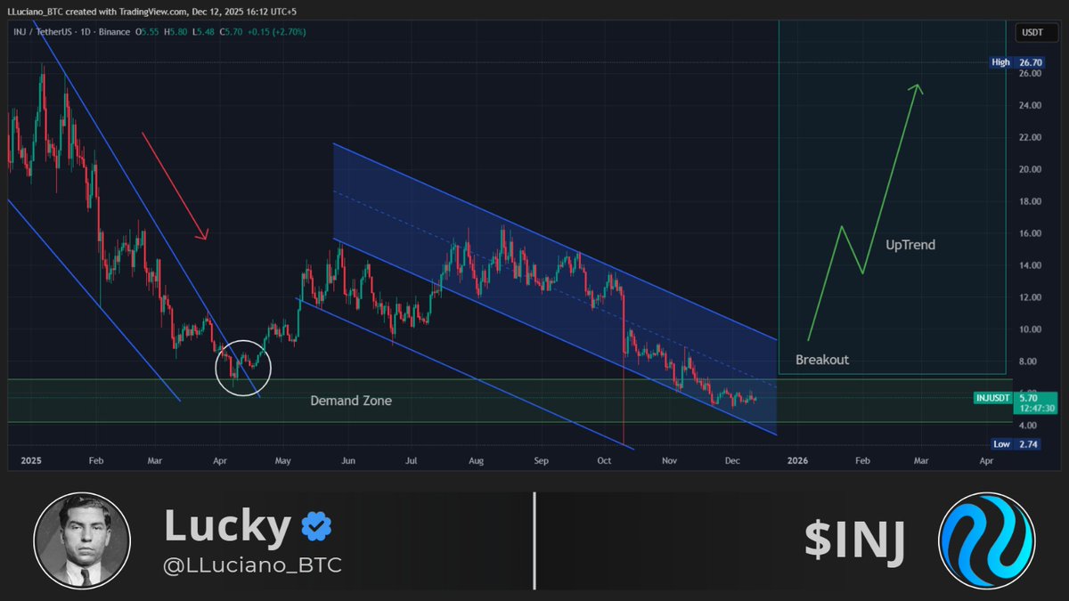Click Lucky's circular profile photo
The width and height of the screenshot is (1069, 601).
coord(81,540)
